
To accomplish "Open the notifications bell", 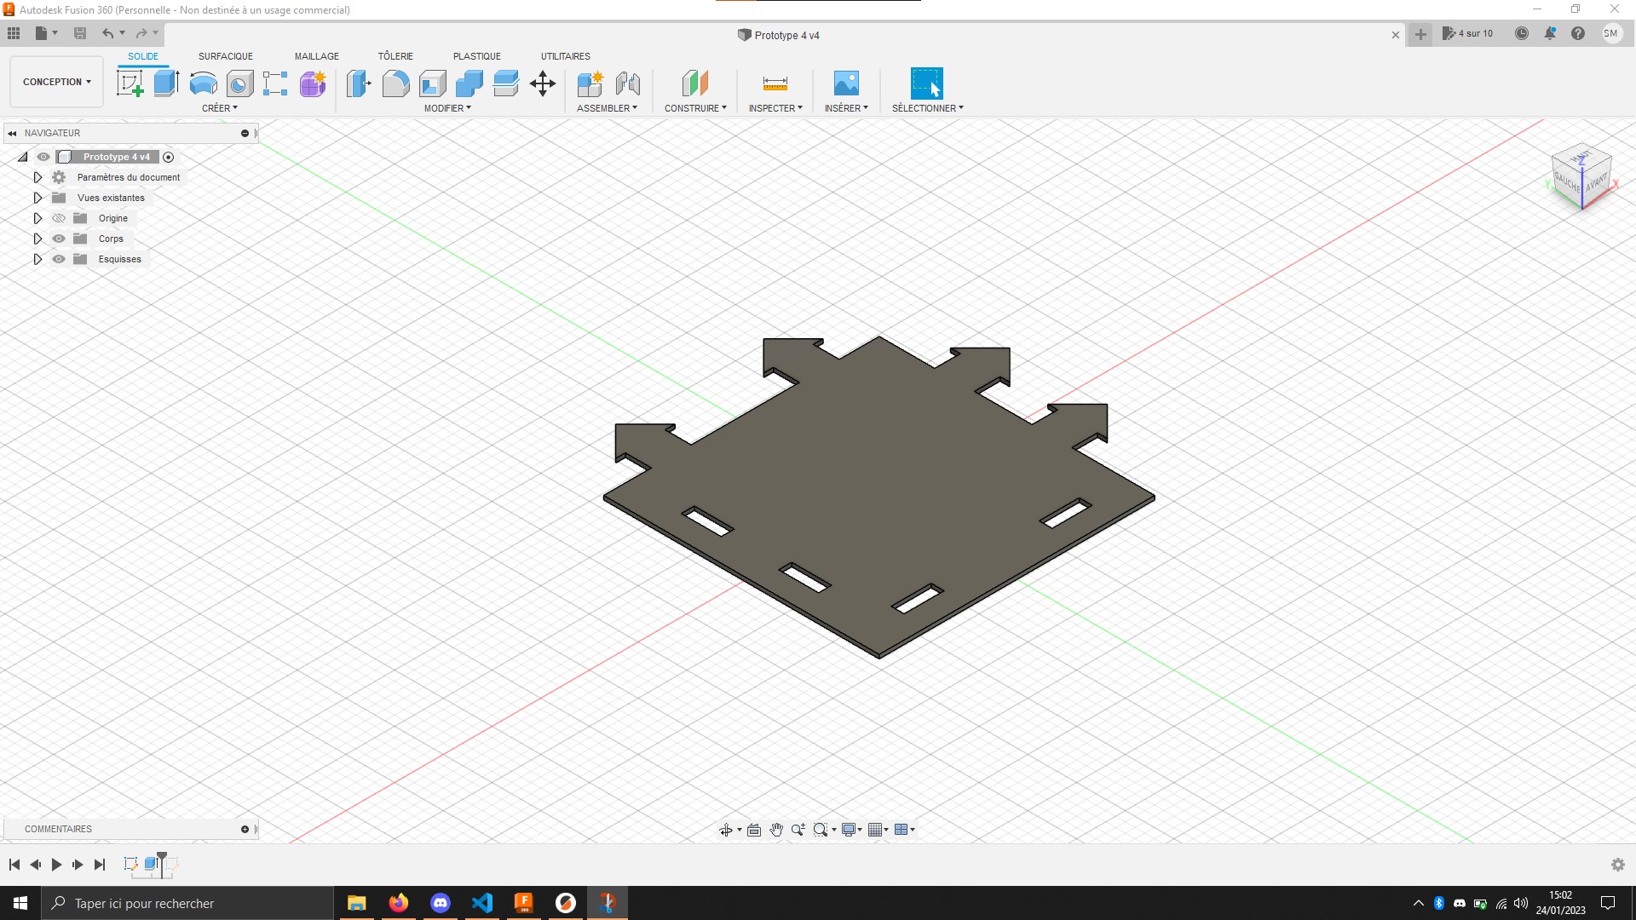I will coord(1550,33).
